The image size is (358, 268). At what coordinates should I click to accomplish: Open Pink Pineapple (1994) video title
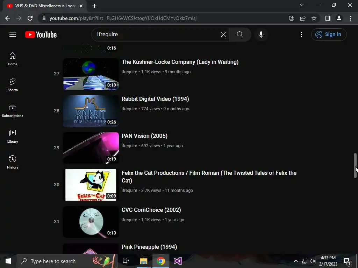pos(149,247)
